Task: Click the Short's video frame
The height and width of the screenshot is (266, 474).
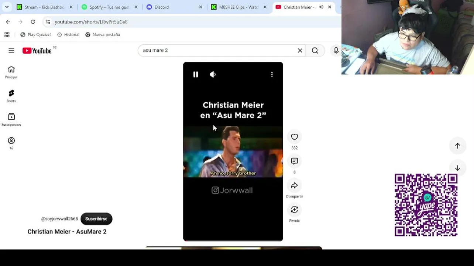Action: (233, 152)
